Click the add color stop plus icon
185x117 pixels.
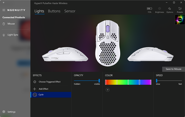pyautogui.click(x=108, y=90)
